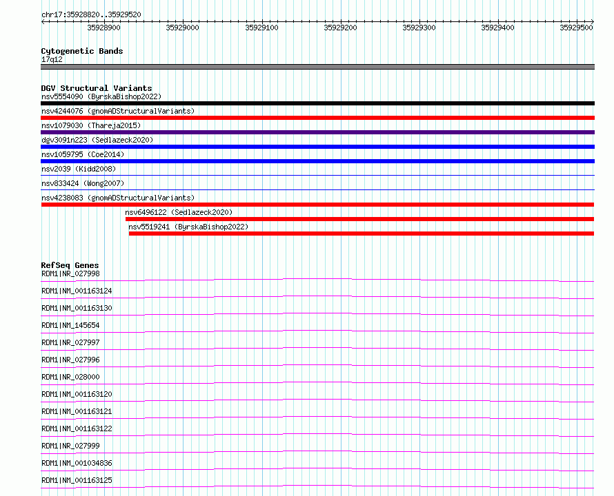Click the red bar under nsv5519241
The height and width of the screenshot is (496, 614).
tap(362, 234)
